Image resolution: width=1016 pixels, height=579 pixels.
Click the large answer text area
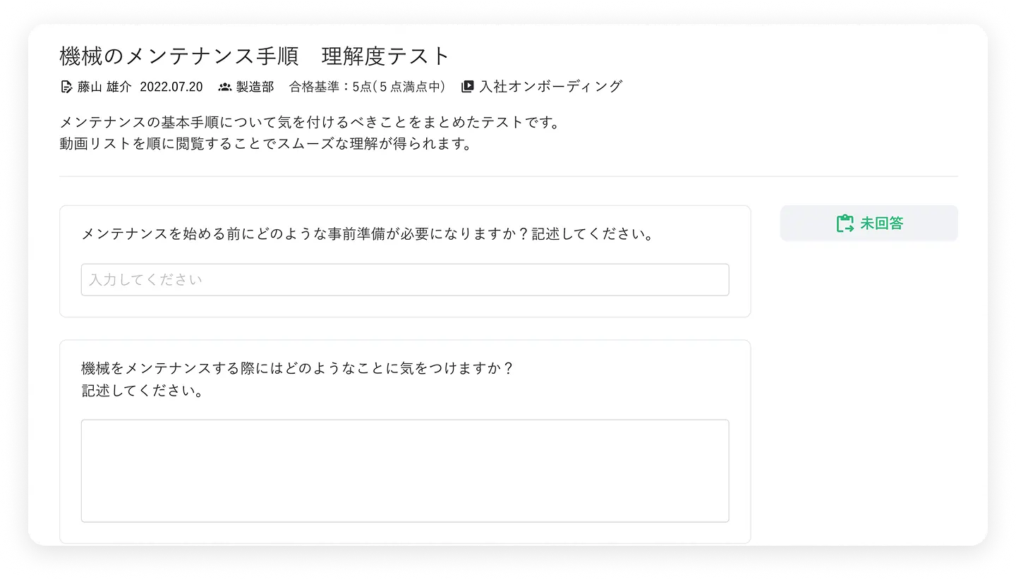[x=405, y=471]
